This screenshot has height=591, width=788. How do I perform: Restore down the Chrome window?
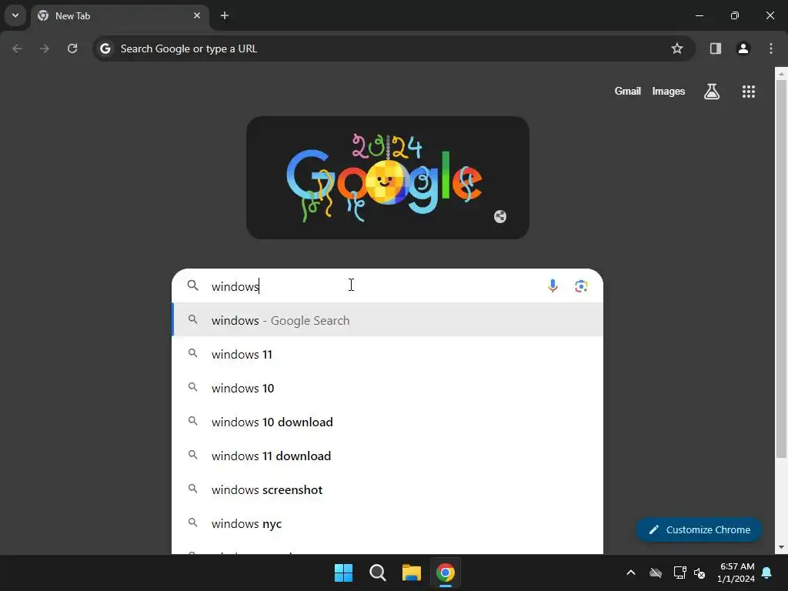735,15
